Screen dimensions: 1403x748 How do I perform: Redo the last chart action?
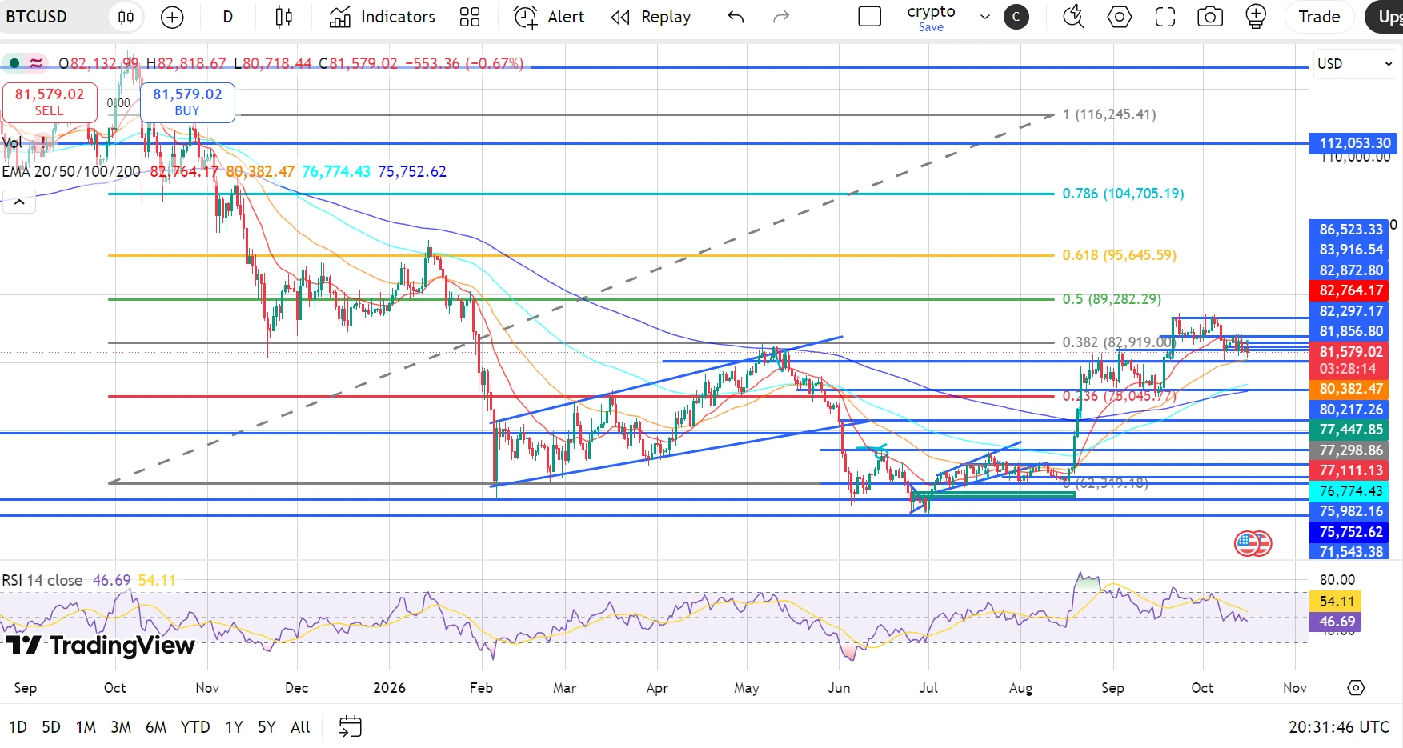tap(781, 17)
